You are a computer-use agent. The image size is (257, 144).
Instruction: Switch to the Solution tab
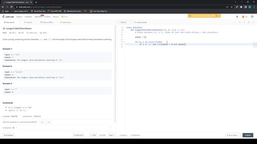coord(28,22)
